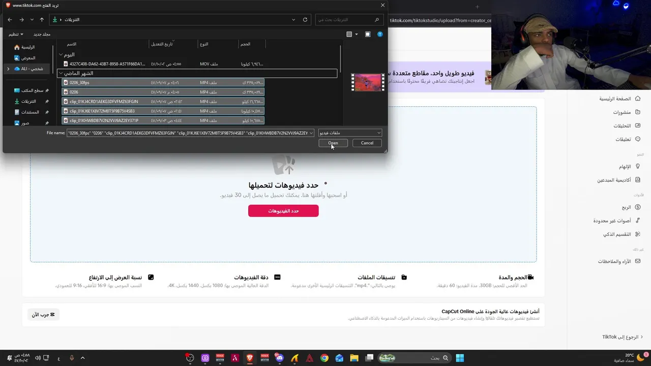Expand the ALI - شخصي OneDrive node
Viewport: 651px width, 366px height.
click(8, 69)
